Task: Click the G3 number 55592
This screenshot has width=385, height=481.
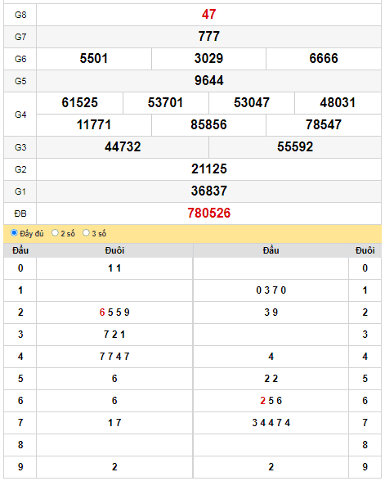Action: pos(295,147)
